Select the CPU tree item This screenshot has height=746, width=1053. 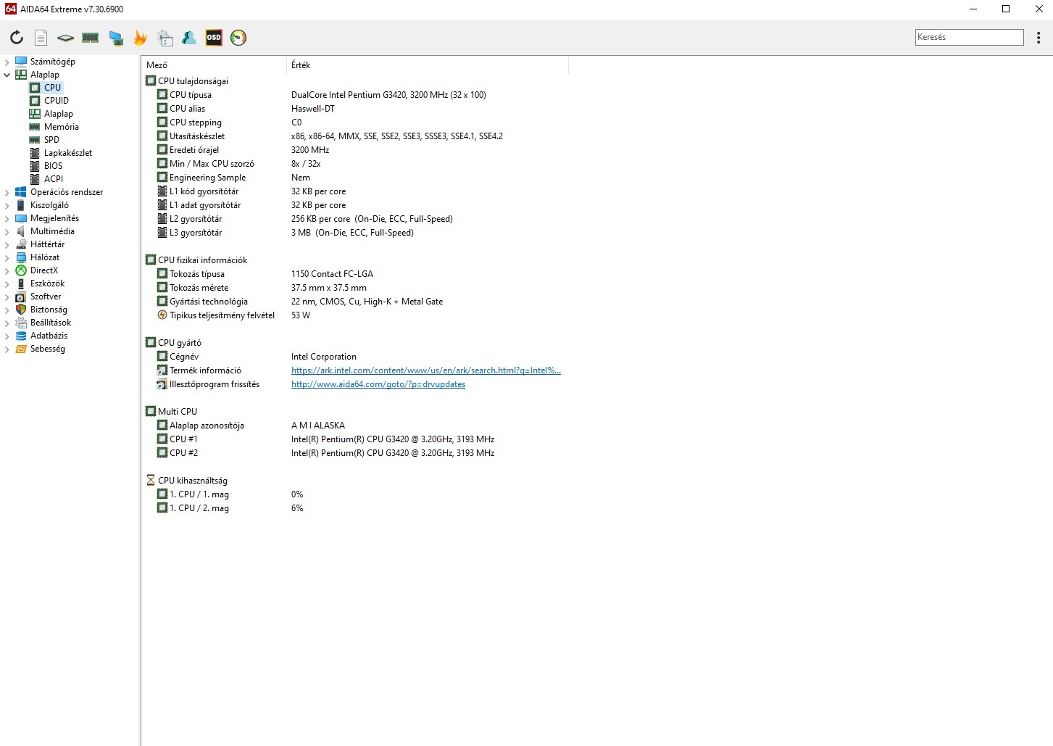coord(52,88)
